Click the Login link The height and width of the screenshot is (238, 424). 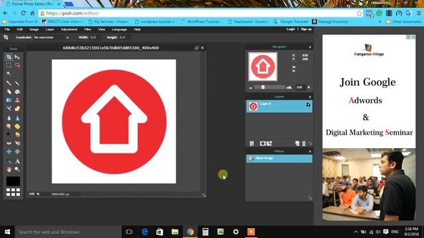(x=291, y=29)
